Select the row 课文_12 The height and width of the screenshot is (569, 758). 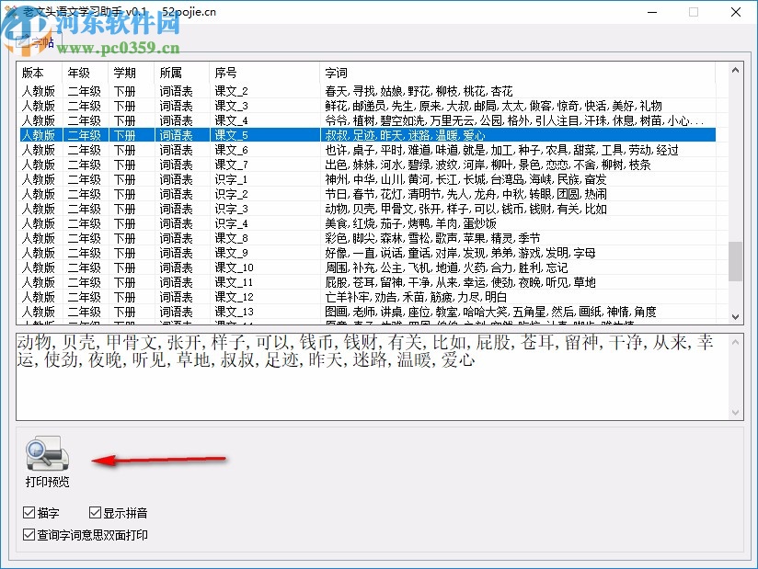point(367,297)
